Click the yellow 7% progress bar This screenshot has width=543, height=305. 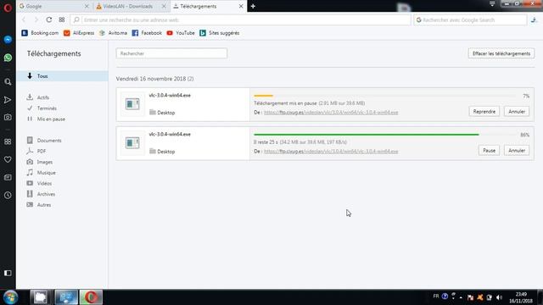click(264, 96)
